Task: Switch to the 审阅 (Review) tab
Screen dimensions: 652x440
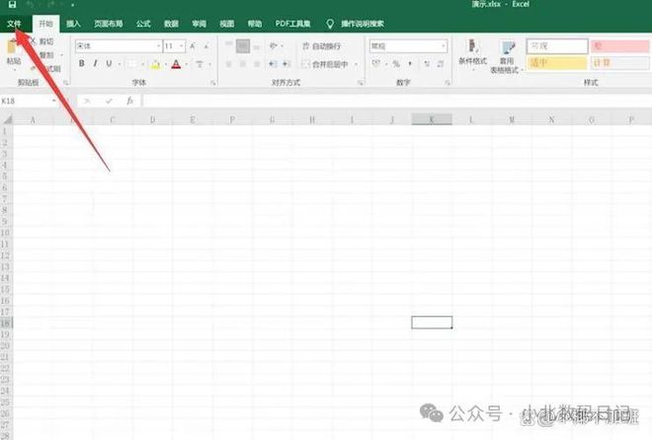Action: 199,24
